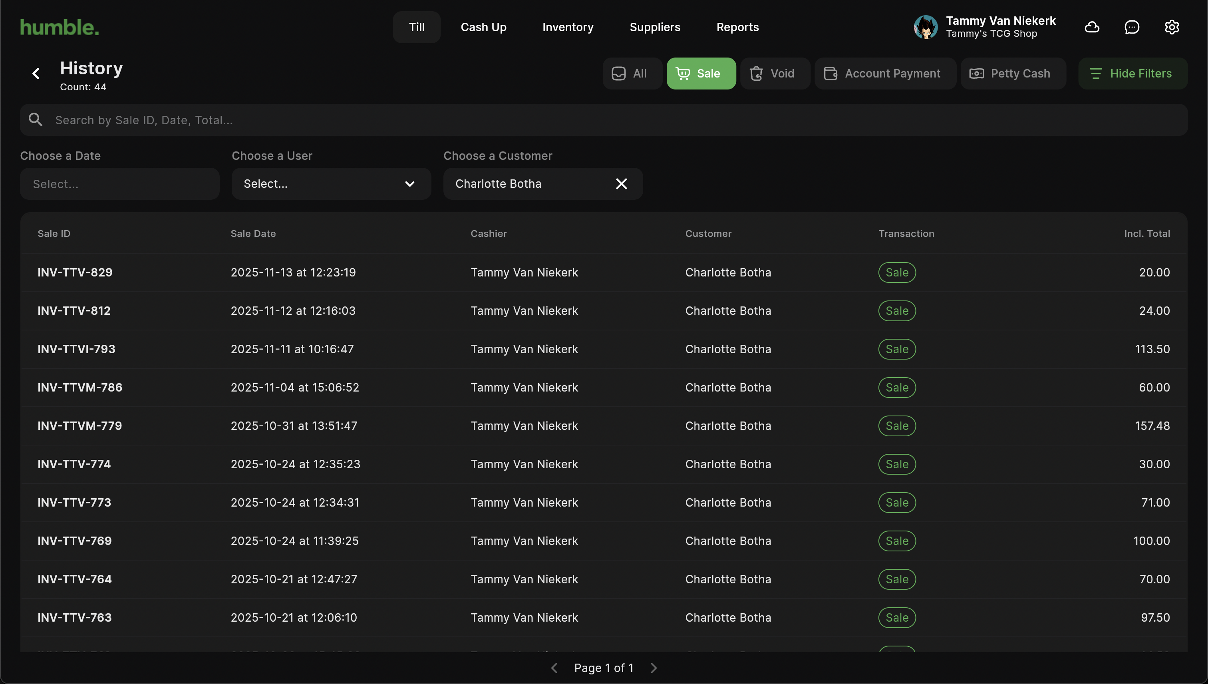Image resolution: width=1208 pixels, height=684 pixels.
Task: Go to previous page arrow
Action: (554, 668)
